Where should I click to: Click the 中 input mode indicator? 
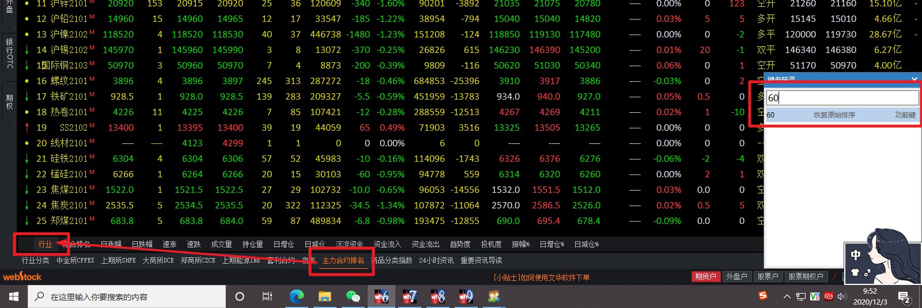coord(856,254)
